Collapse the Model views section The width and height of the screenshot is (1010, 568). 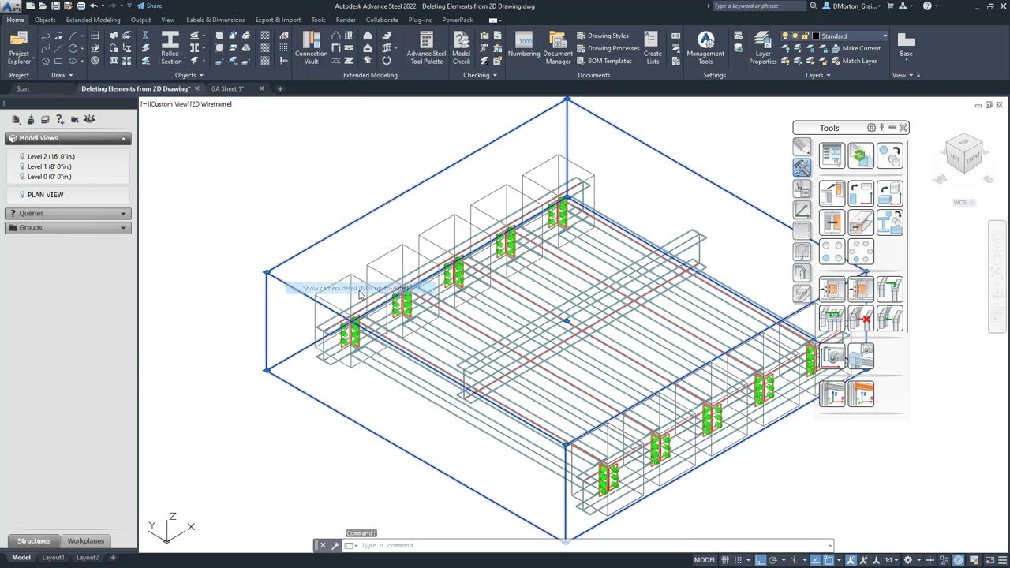point(69,138)
